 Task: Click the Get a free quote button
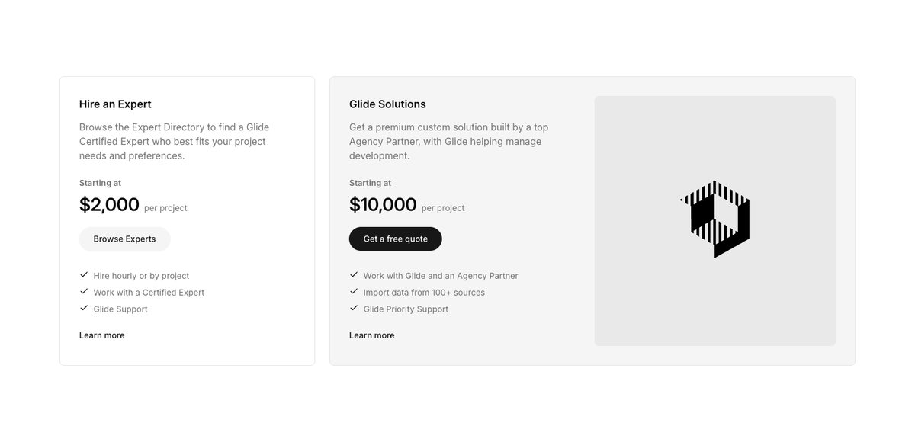tap(395, 239)
